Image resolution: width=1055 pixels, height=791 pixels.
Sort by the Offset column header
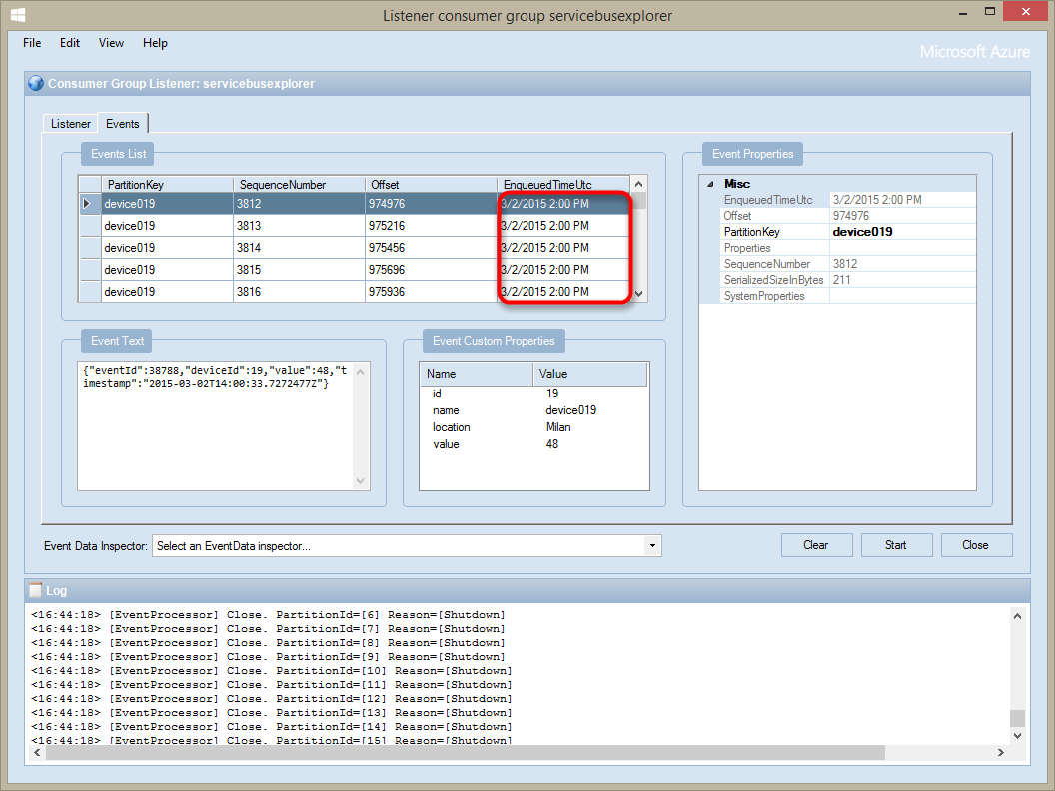click(x=431, y=185)
